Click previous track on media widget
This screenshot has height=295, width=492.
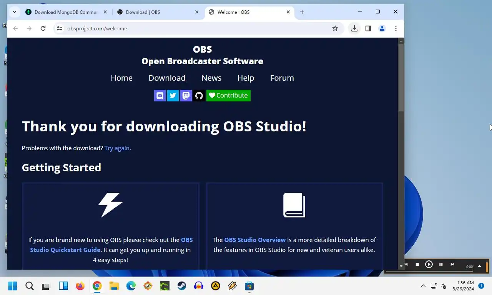point(406,264)
